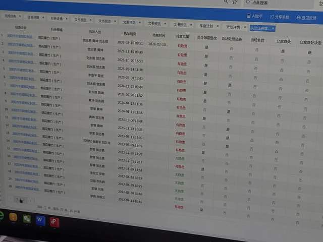Close the 计划详情 tab

click(245, 27)
